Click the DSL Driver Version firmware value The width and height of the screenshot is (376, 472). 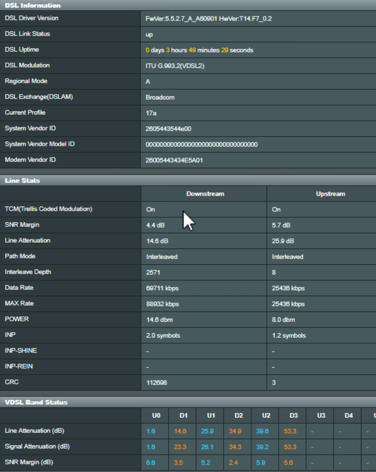coord(208,19)
